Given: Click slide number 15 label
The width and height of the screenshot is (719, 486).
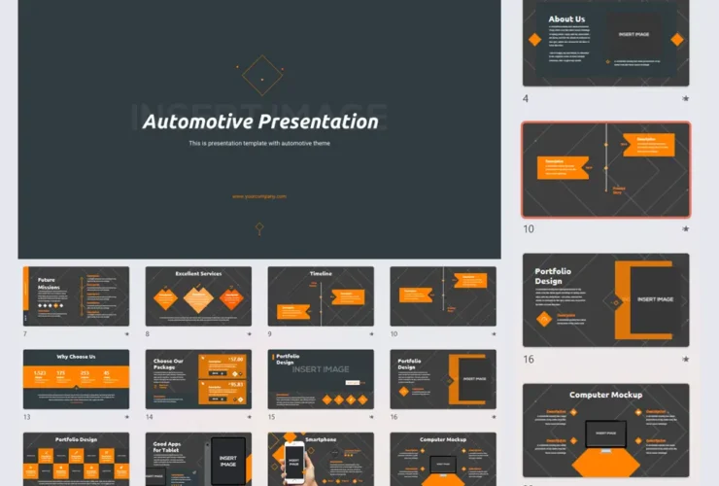Looking at the screenshot, I should (271, 417).
